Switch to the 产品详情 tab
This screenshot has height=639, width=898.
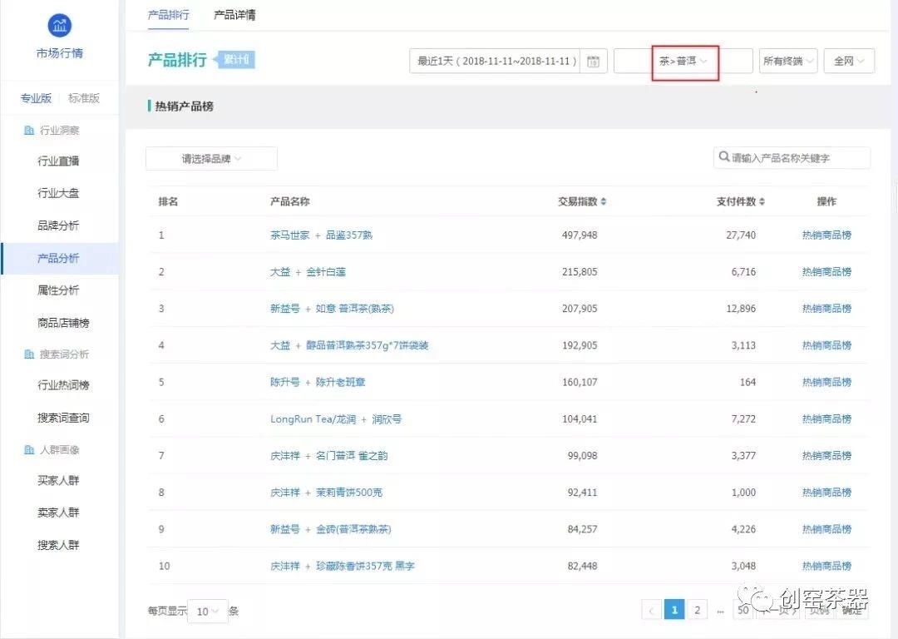234,15
